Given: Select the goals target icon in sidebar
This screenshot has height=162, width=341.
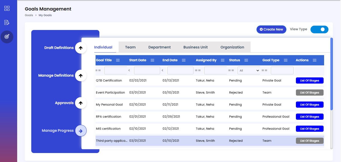Looking at the screenshot, I should click(7, 37).
